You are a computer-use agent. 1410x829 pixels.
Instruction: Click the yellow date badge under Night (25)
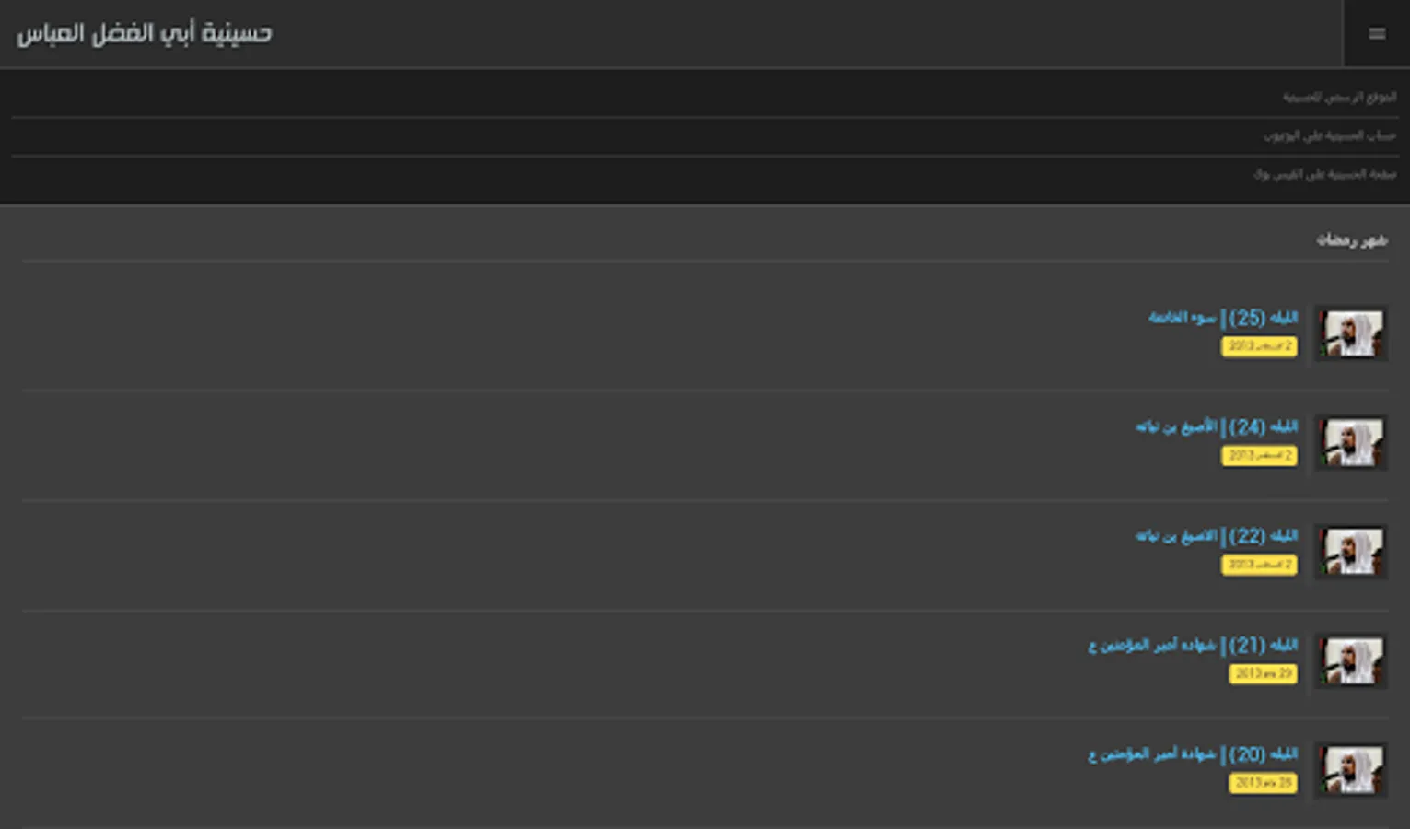[x=1259, y=346]
